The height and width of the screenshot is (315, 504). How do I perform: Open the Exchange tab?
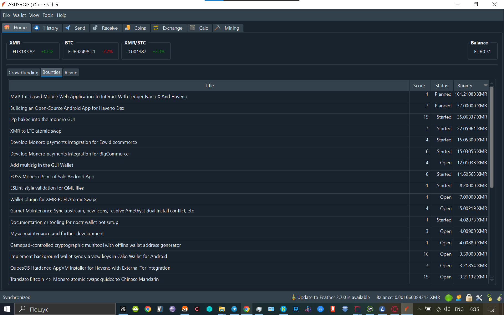[168, 28]
